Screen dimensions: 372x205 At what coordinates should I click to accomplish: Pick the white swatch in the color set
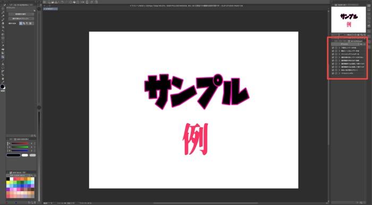[x=12, y=179]
